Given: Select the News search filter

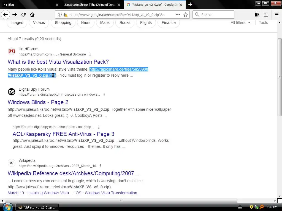Looking at the screenshot, I should tap(86, 23).
